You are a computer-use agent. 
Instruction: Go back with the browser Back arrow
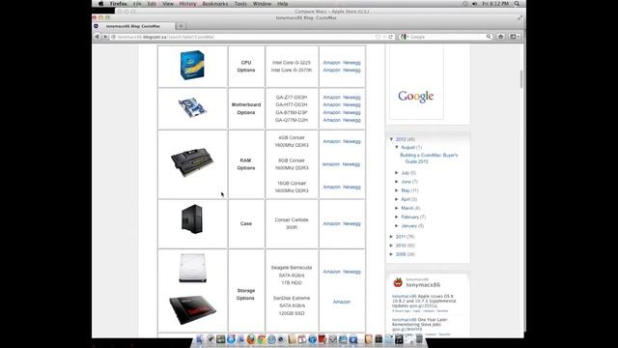tap(97, 37)
